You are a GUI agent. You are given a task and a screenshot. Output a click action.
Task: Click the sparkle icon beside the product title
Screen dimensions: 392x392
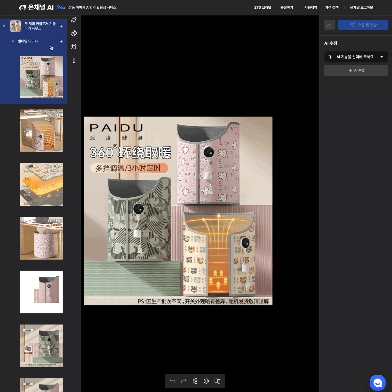pyautogui.click(x=61, y=26)
